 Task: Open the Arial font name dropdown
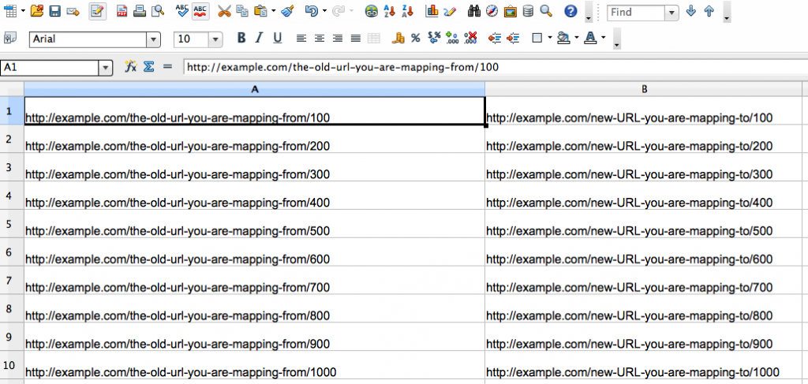point(154,39)
